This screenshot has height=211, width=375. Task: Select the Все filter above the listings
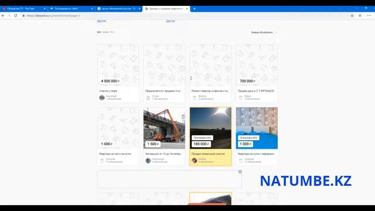[99, 32]
